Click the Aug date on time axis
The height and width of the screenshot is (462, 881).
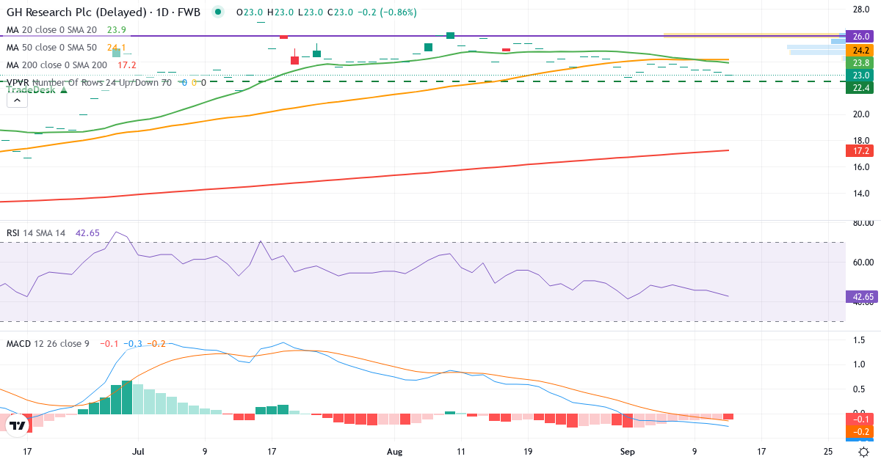pos(394,452)
